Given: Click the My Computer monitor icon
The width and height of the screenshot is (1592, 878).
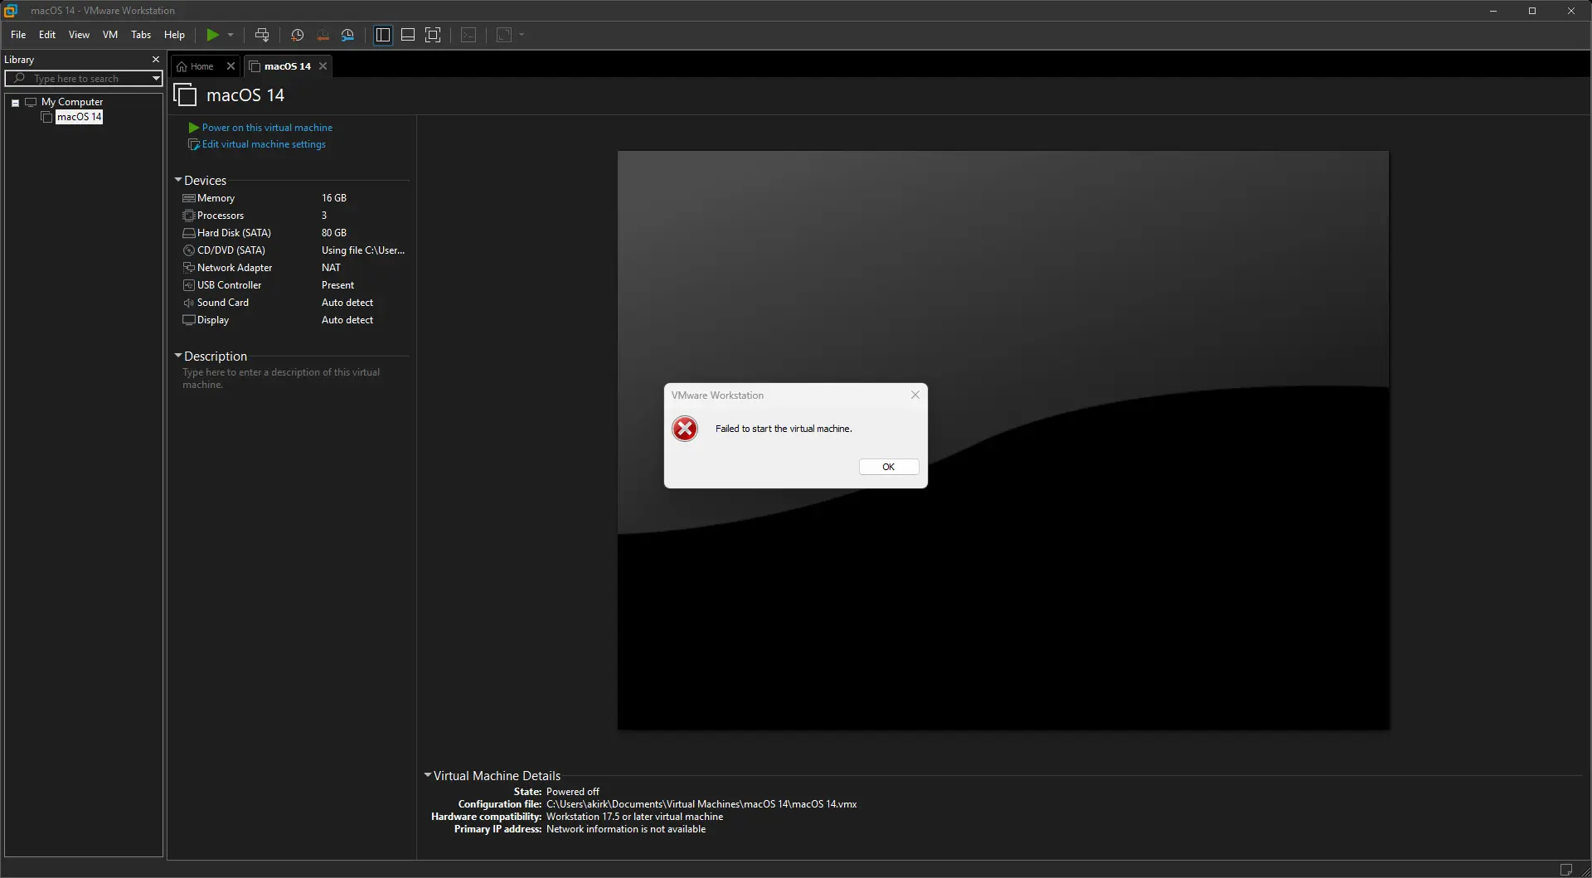Looking at the screenshot, I should (x=31, y=102).
